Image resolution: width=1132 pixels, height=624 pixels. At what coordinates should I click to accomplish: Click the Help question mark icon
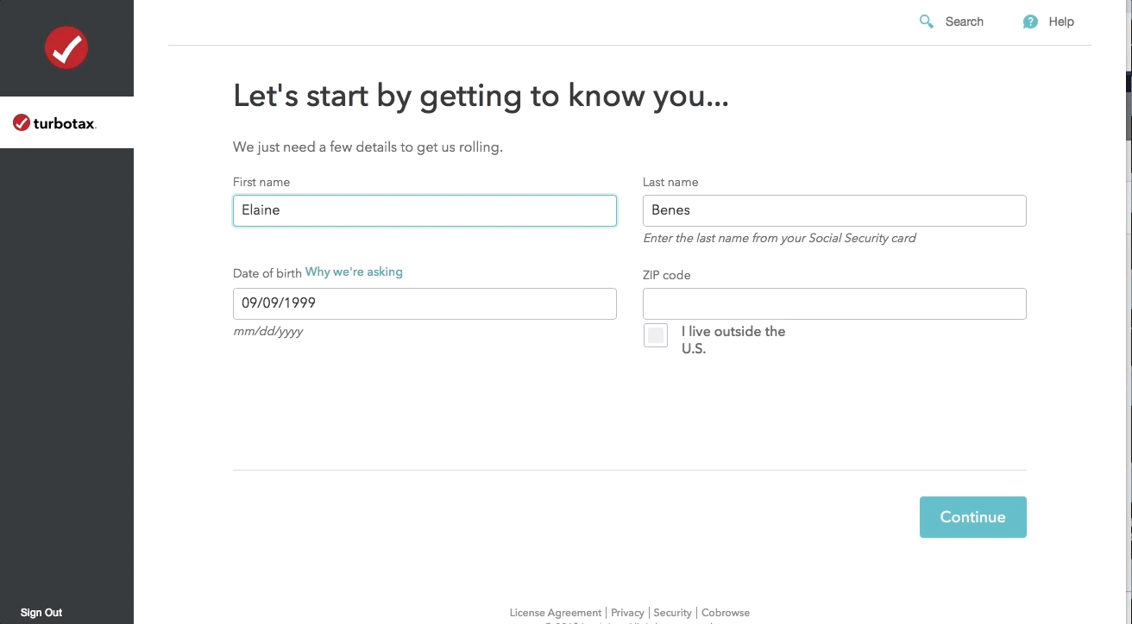pyautogui.click(x=1030, y=22)
